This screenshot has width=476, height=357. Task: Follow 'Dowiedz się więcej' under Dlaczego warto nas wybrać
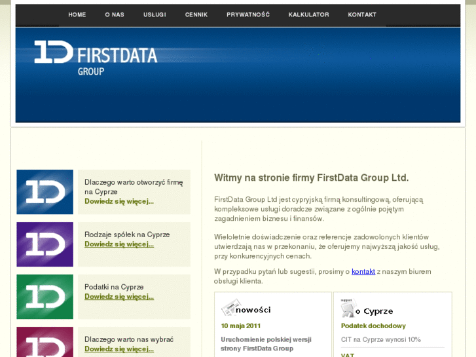pyautogui.click(x=119, y=349)
